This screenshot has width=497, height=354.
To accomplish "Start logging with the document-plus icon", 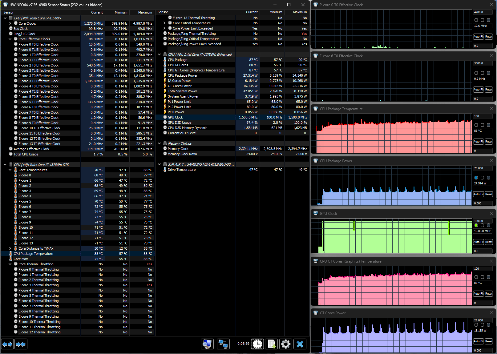I will (272, 344).
